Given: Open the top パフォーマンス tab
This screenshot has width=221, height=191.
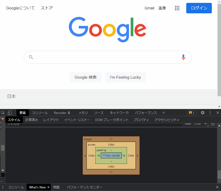Looking at the screenshot, I should [x=146, y=113].
